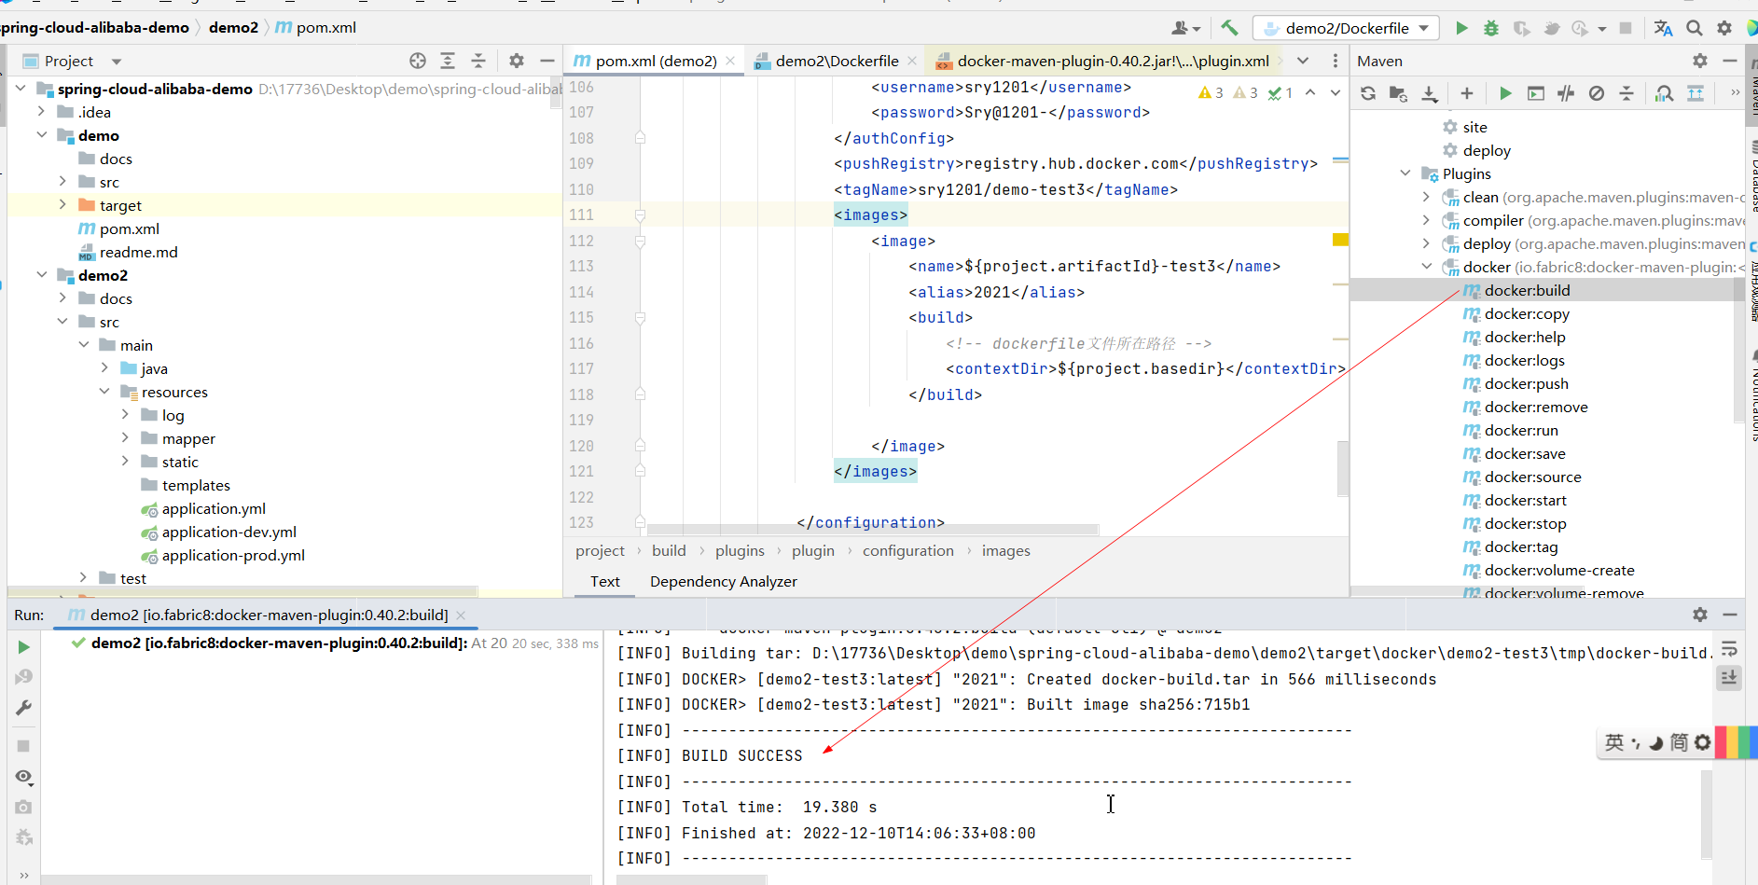The width and height of the screenshot is (1758, 885).
Task: Select docker:run goal in Maven
Action: [1520, 431]
